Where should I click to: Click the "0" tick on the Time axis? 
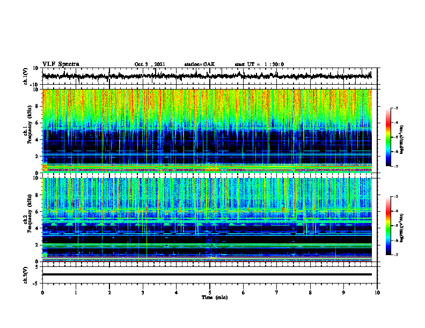coord(42,293)
